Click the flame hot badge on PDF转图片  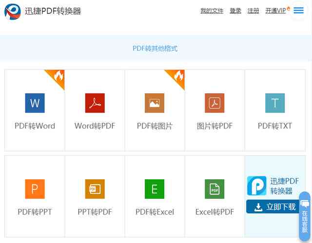(178, 76)
